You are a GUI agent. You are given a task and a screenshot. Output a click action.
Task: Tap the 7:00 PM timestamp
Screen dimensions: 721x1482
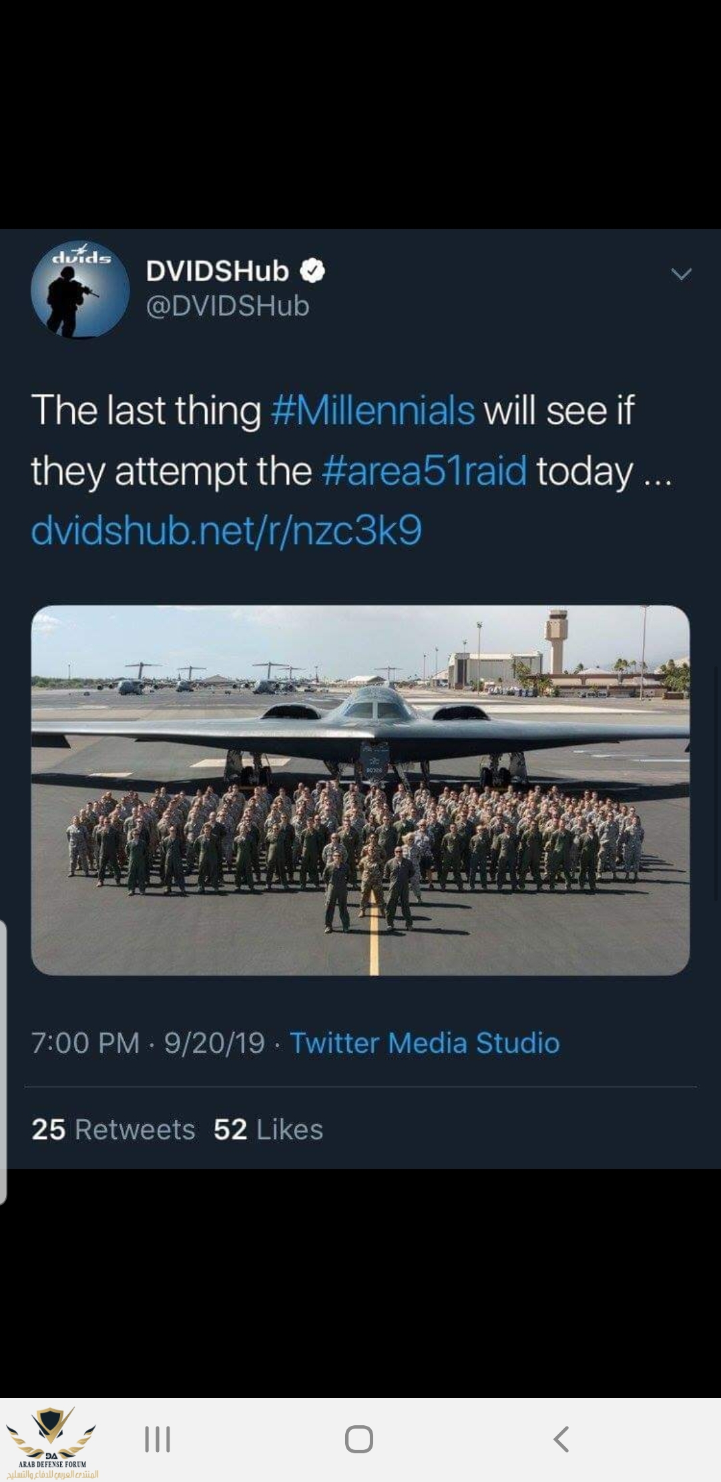pos(85,1043)
